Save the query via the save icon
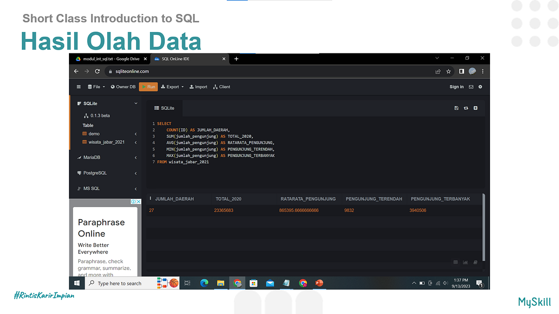 coord(456,107)
